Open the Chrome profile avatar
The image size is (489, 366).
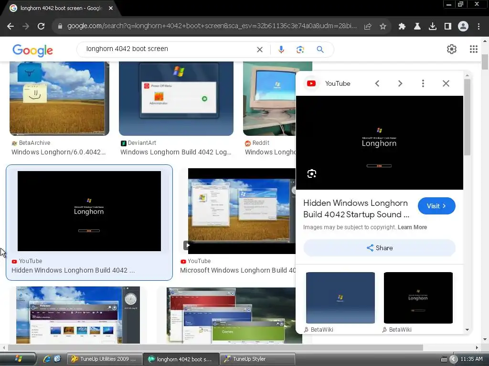(463, 27)
